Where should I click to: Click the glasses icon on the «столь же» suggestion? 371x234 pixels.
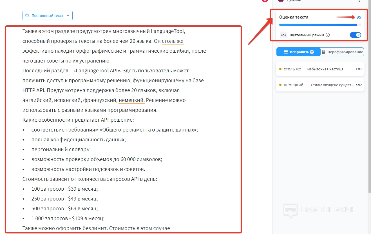coord(359,69)
